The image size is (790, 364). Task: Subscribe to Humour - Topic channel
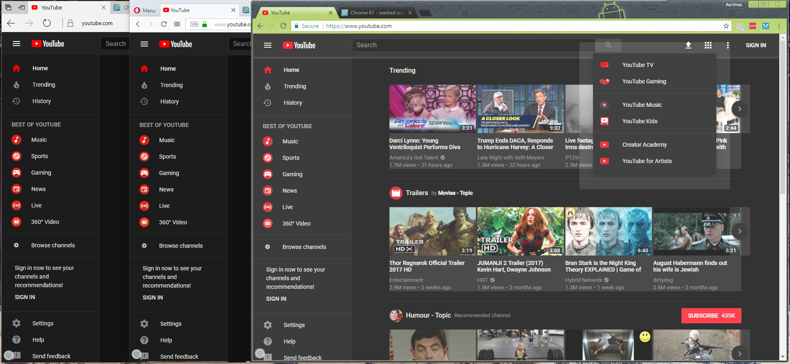point(711,316)
